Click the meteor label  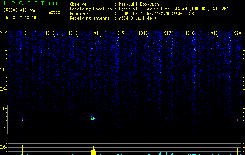55,12
